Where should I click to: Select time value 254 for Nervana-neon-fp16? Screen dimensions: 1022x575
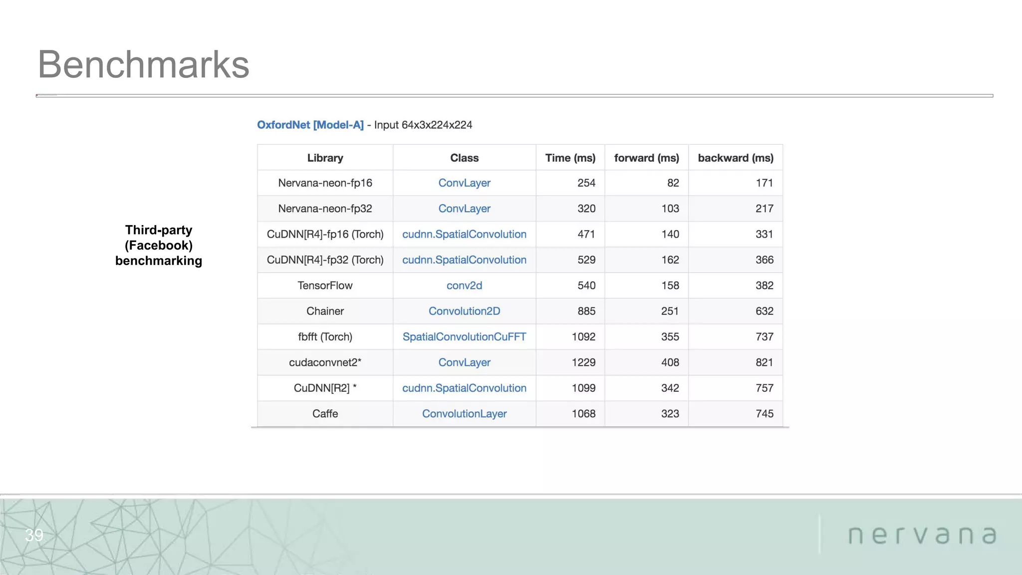point(586,183)
